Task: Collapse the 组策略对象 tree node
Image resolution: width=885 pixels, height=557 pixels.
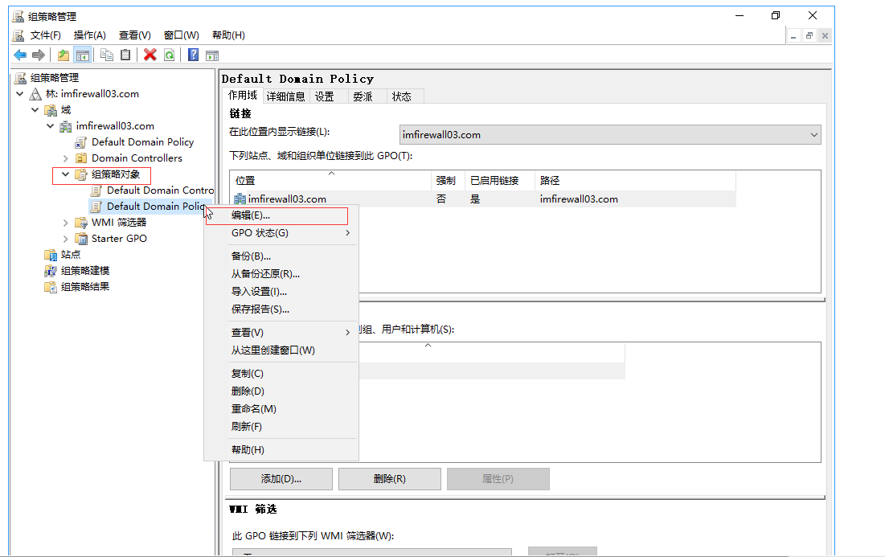Action: (66, 174)
